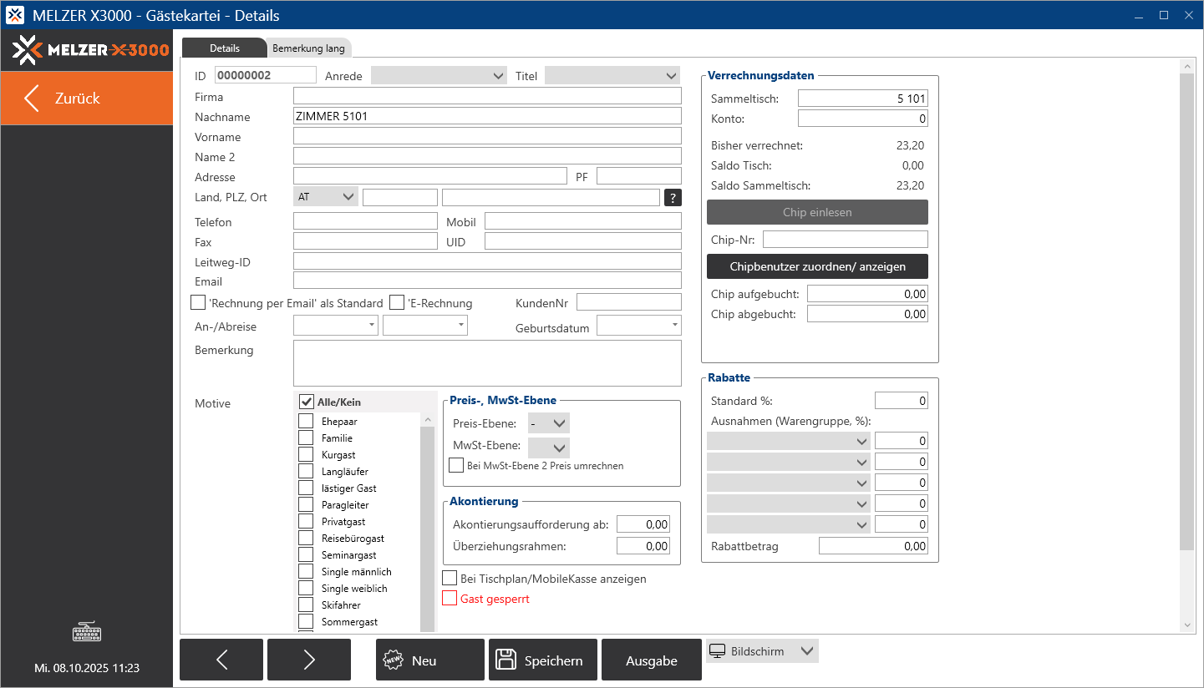
Task: Click the Sammeltisch field showing 5 101
Action: tap(863, 99)
